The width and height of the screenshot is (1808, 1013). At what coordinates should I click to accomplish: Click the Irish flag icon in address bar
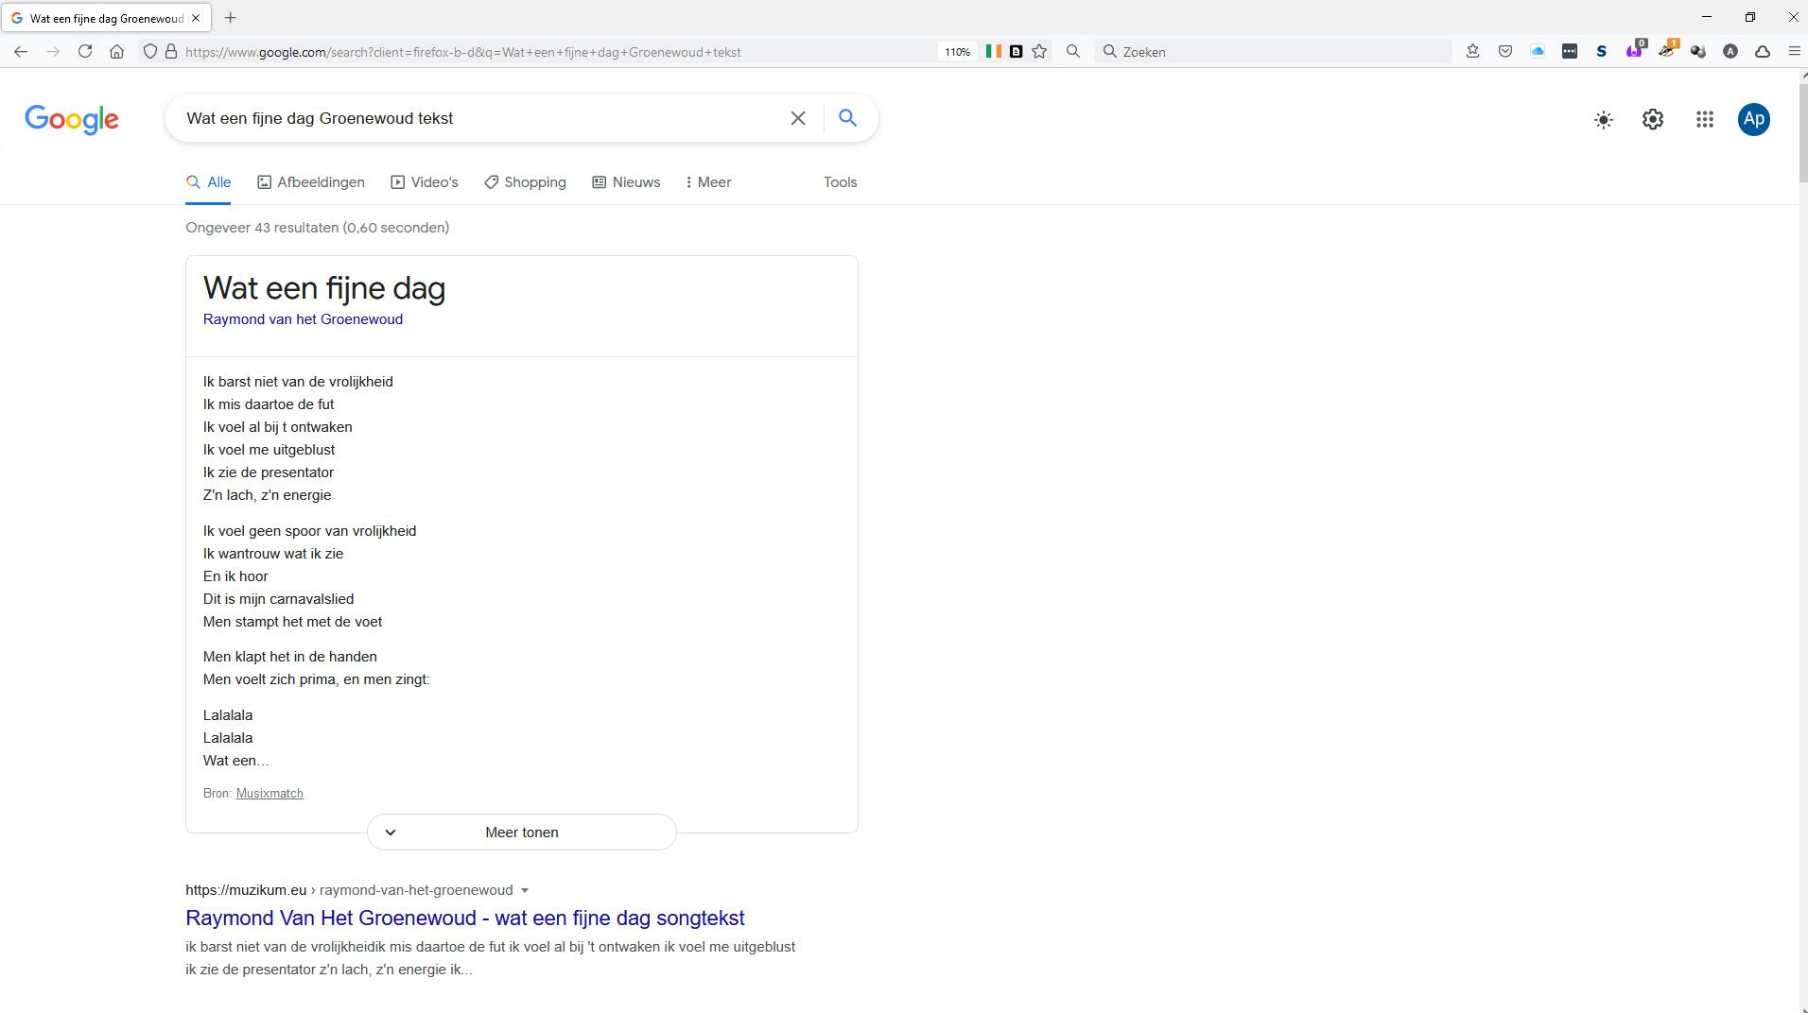(x=994, y=52)
